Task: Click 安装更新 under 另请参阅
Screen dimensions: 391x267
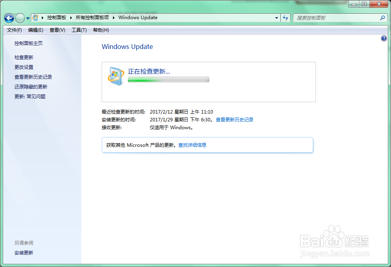Action: 24,253
